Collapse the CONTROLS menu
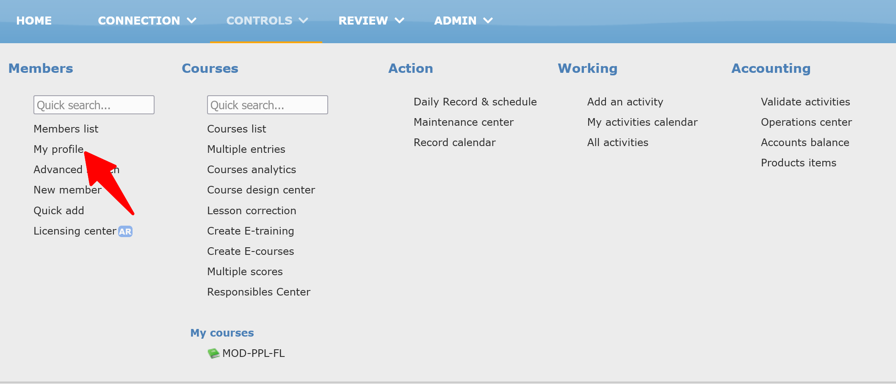The width and height of the screenshot is (896, 384). coord(267,21)
